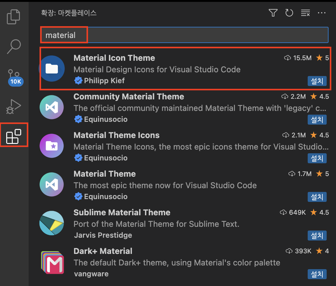Image resolution: width=336 pixels, height=286 pixels.
Task: Click the 649K download count
Action: [297, 212]
